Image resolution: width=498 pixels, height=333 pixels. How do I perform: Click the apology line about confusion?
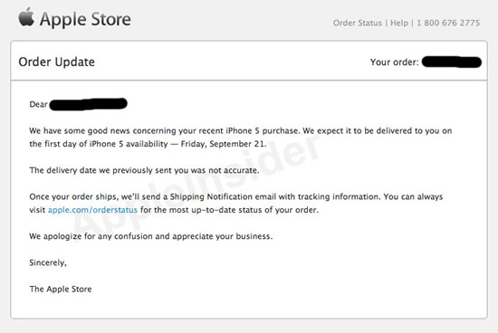[151, 236]
